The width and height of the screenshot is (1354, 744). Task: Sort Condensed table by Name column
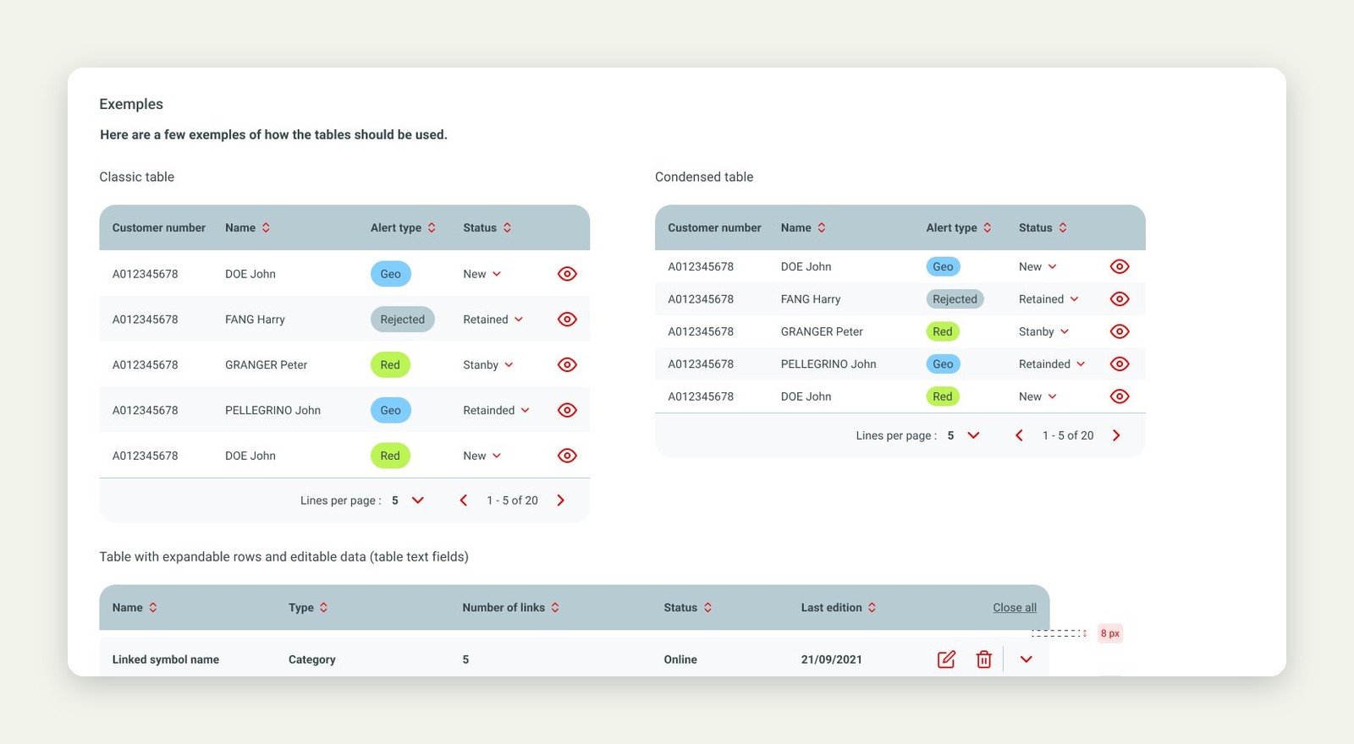822,227
